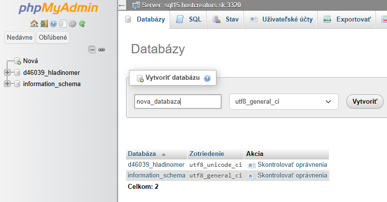The height and width of the screenshot is (202, 387).
Task: Open d46039_hladinomer link in database table
Action: point(156,165)
